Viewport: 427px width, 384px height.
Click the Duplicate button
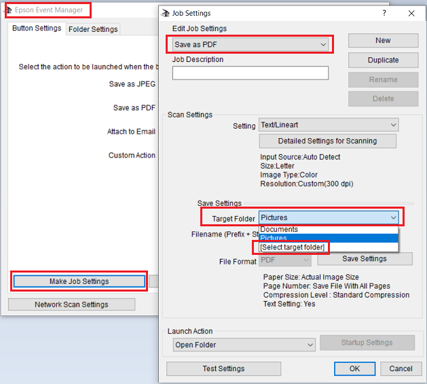(x=383, y=60)
